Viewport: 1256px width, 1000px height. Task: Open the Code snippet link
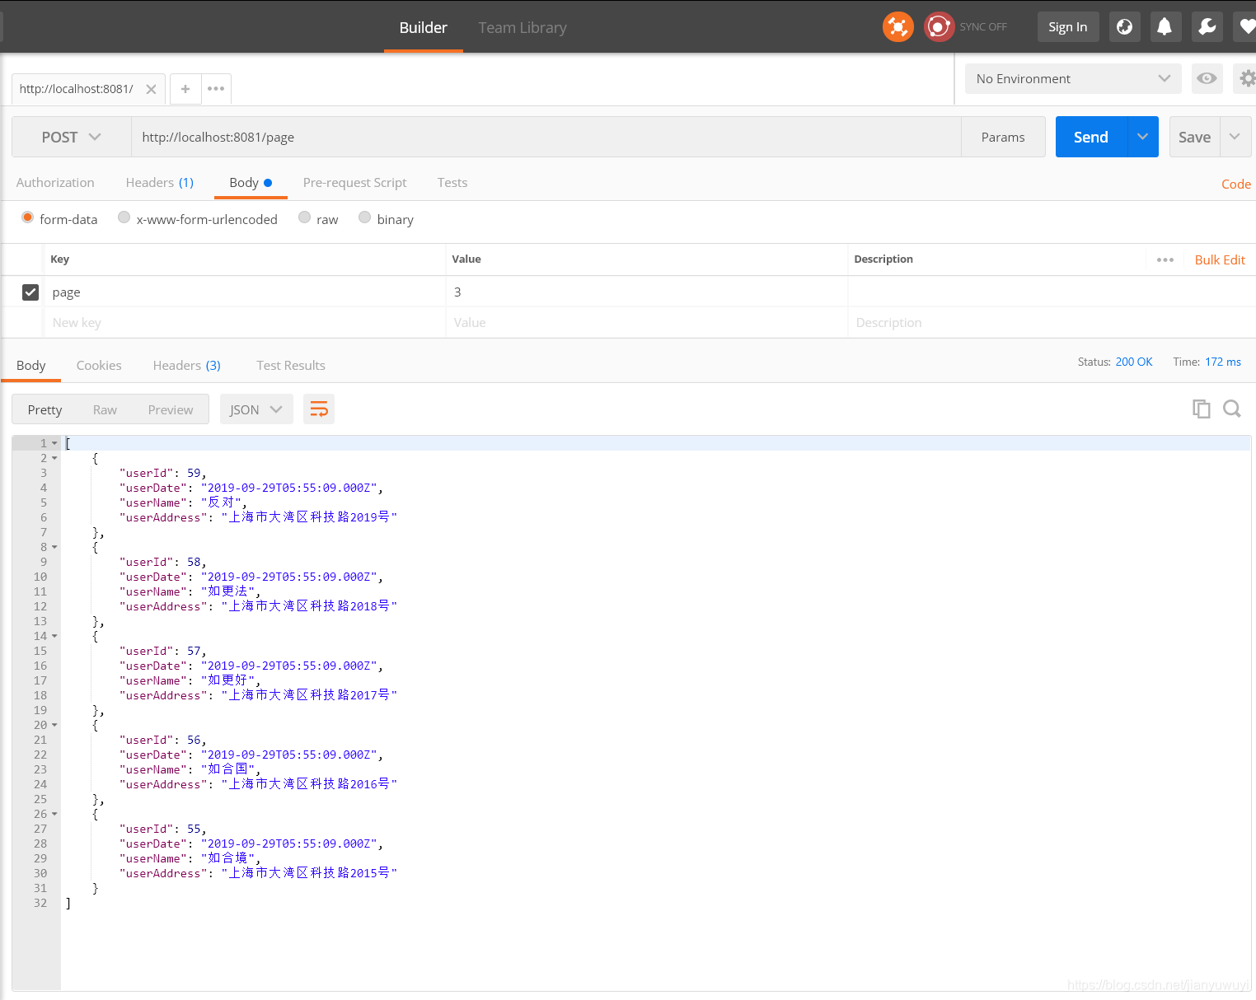(1236, 184)
